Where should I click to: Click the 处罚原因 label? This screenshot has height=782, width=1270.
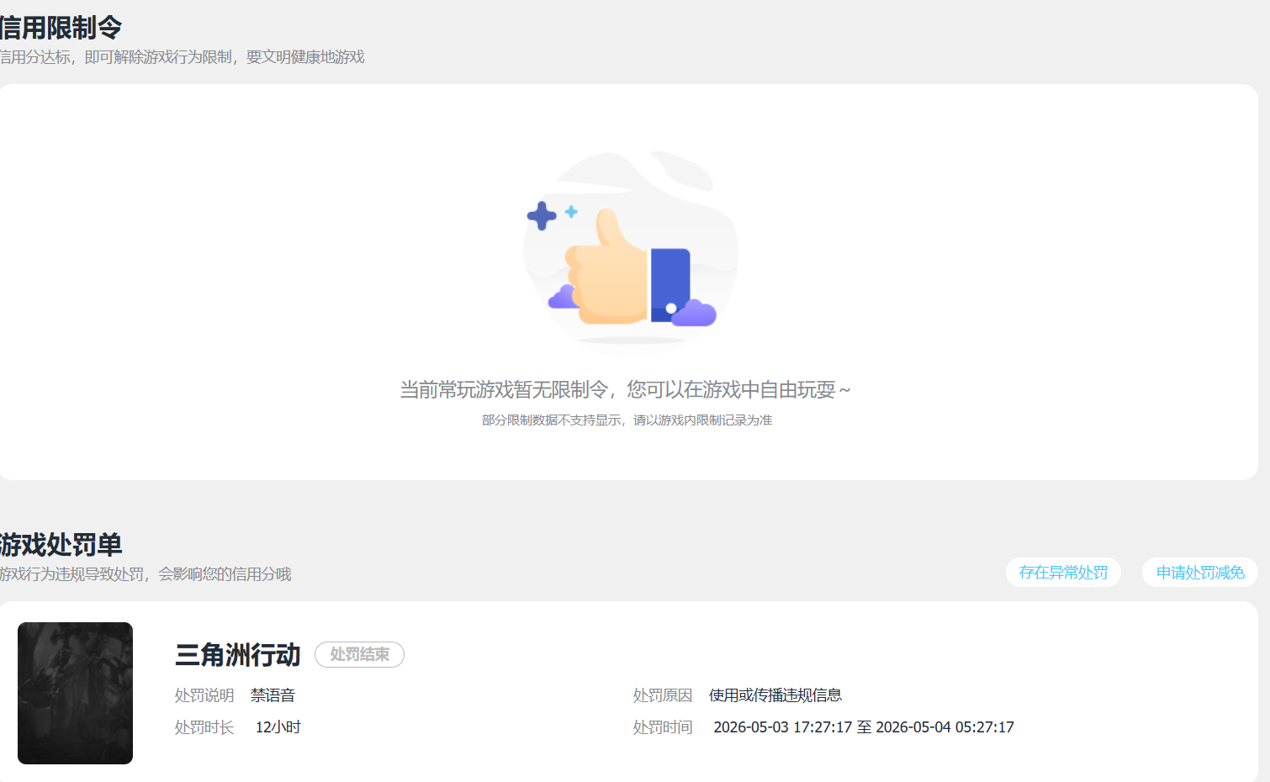663,695
